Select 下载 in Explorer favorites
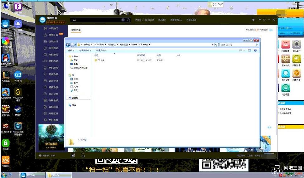The image size is (304, 178). 74,60
